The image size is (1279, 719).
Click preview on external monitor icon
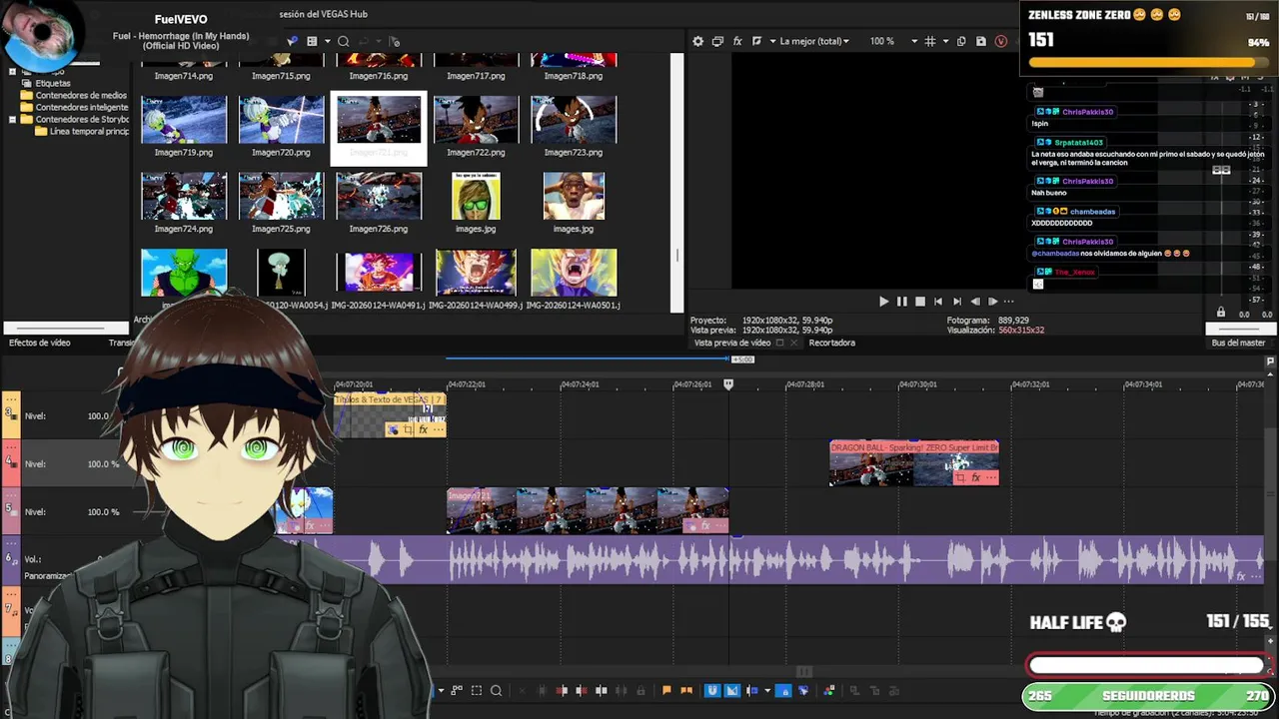(x=717, y=41)
